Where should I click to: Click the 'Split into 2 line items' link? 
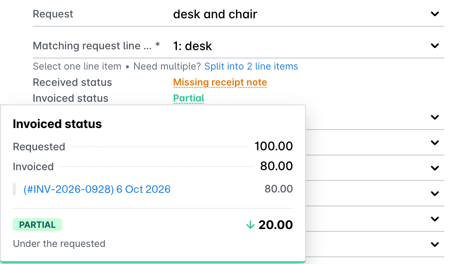(x=251, y=66)
